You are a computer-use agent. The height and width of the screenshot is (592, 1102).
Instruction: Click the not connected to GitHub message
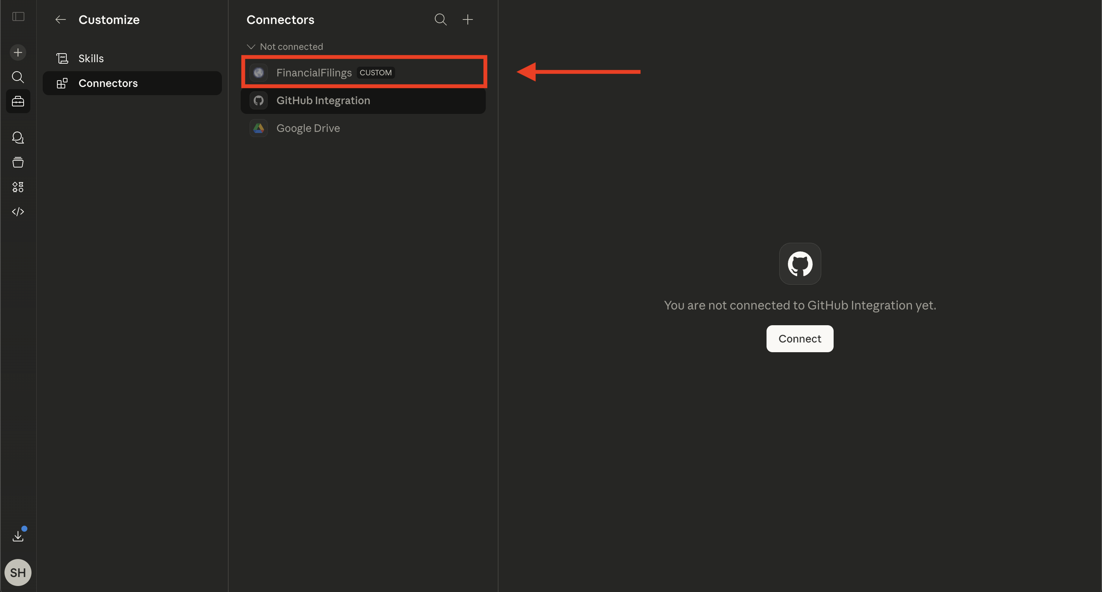click(x=800, y=305)
